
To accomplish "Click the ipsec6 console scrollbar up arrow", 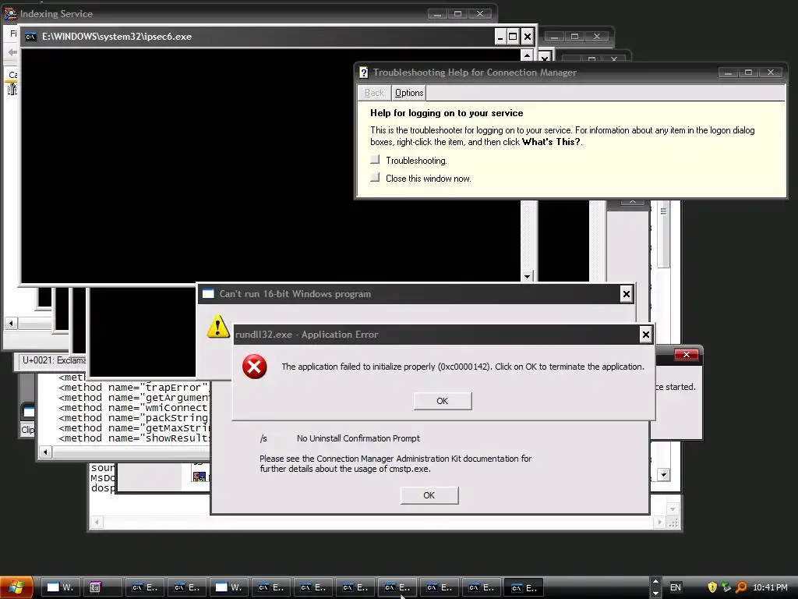I will pos(528,55).
